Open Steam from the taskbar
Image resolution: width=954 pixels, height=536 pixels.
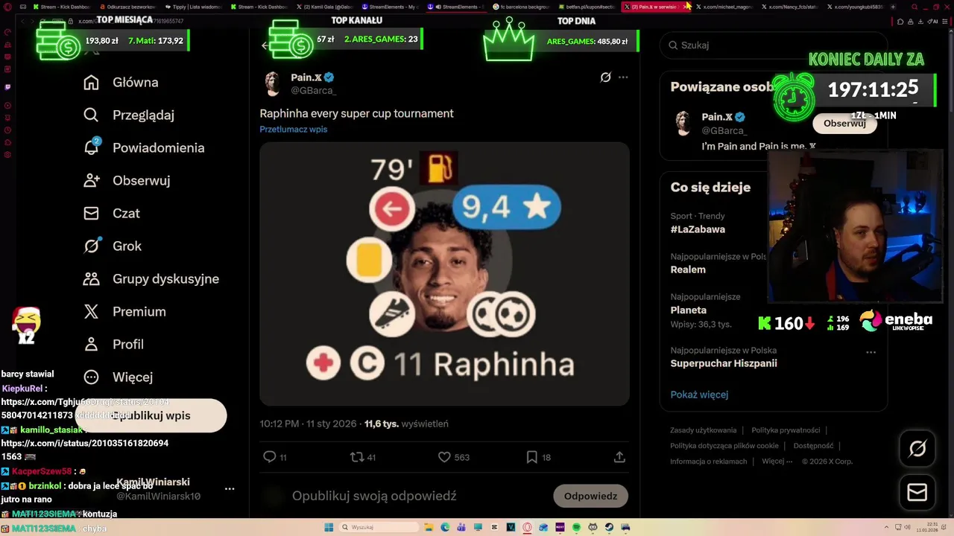coord(609,527)
